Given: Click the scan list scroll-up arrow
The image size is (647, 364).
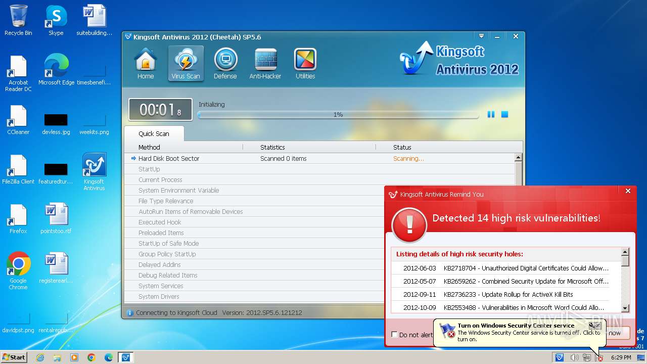Looking at the screenshot, I should [x=518, y=158].
